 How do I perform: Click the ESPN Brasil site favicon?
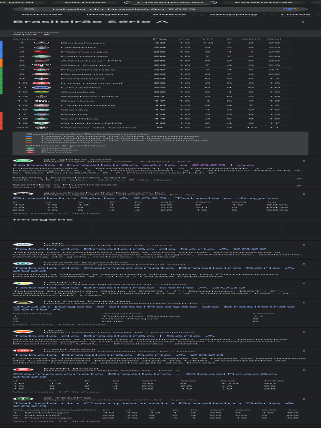click(x=23, y=369)
